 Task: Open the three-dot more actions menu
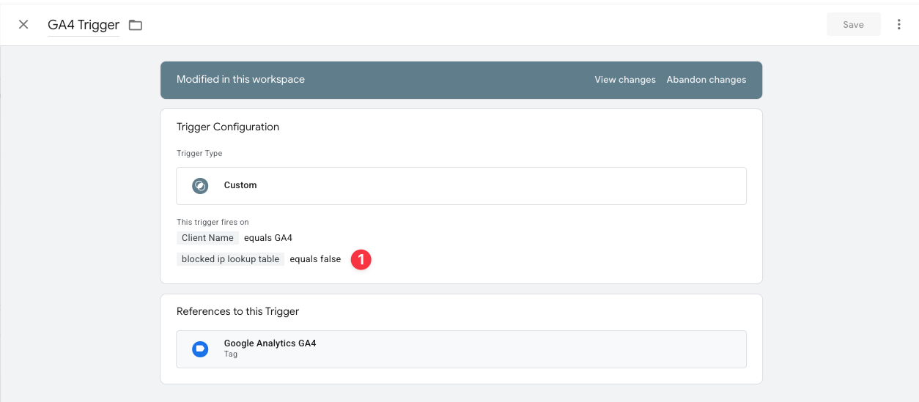(x=898, y=25)
